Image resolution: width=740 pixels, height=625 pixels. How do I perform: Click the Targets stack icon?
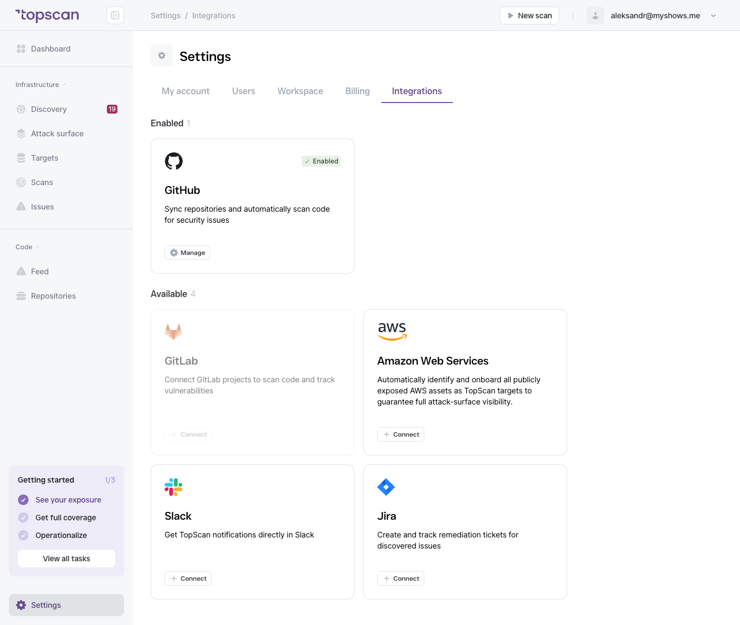click(21, 158)
